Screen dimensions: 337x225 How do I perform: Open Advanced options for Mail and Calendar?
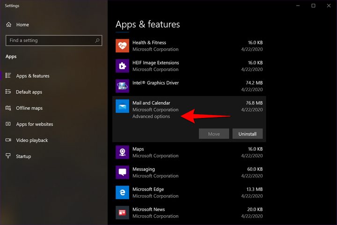(151, 116)
